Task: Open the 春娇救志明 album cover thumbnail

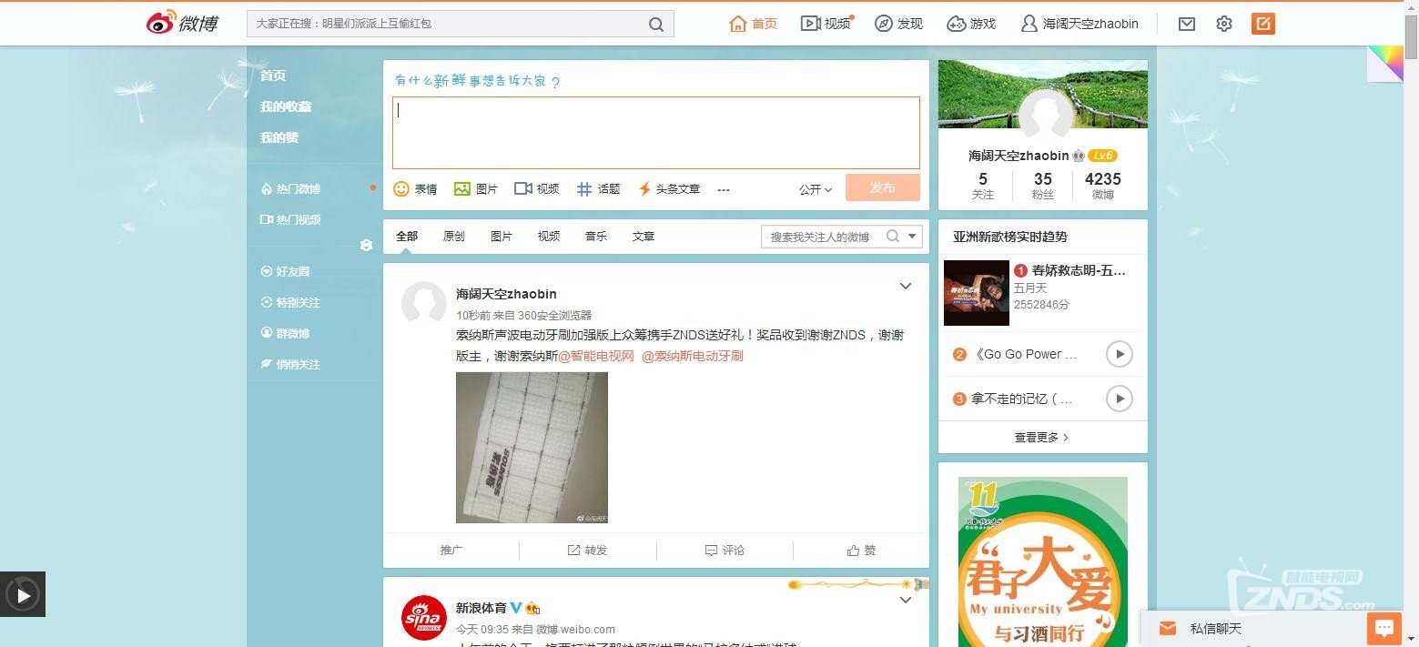Action: point(977,293)
